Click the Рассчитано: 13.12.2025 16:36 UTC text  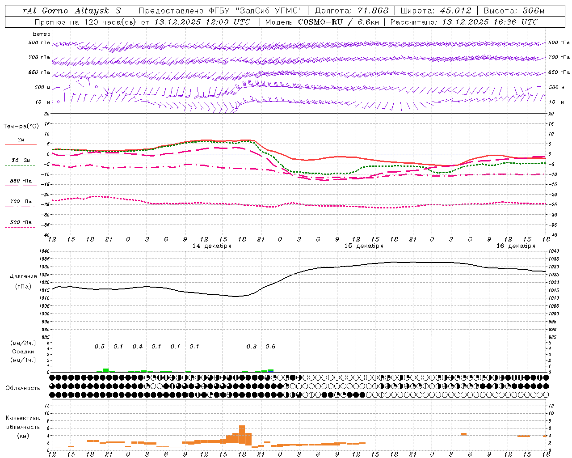point(464,22)
